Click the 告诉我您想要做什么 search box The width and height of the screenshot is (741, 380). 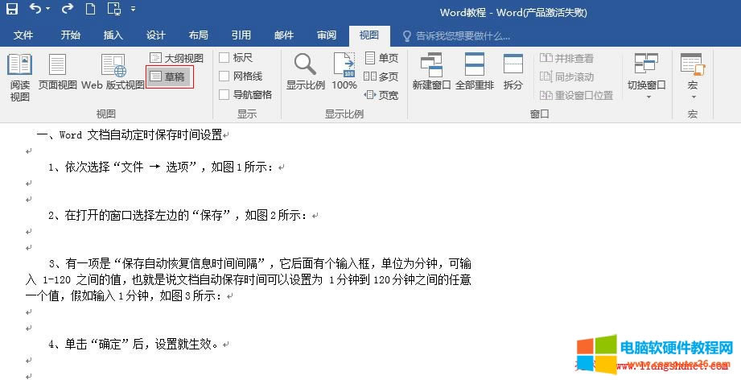pyautogui.click(x=456, y=35)
